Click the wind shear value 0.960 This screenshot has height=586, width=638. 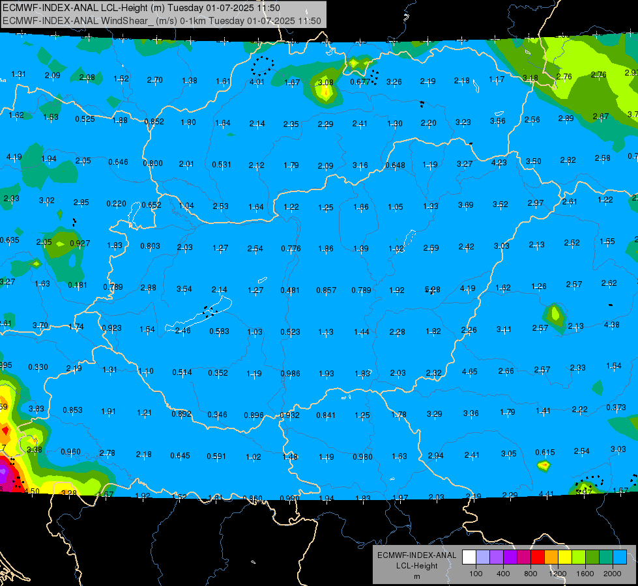(71, 452)
